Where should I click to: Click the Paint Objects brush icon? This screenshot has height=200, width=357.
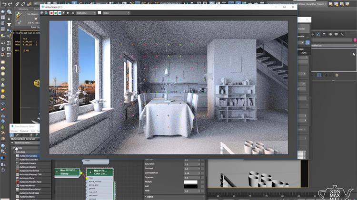(x=19, y=15)
